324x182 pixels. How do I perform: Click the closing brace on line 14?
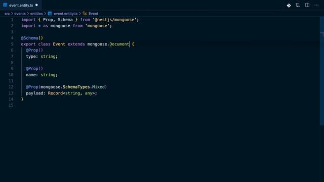pos(22,99)
